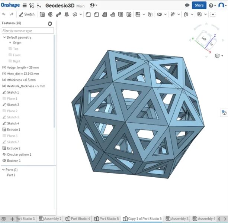Focus the Filter by name or type field
Screen dimensions: 228x223
(x=28, y=30)
